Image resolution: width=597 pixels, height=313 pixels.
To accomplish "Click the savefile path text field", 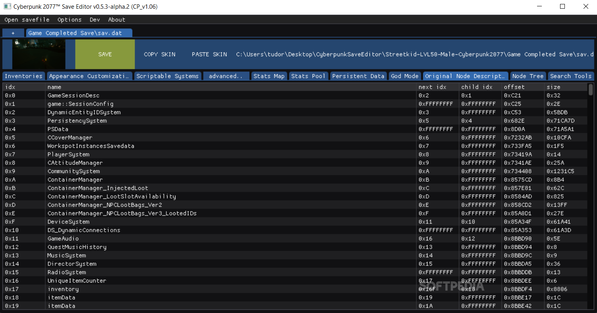I will pyautogui.click(x=415, y=54).
